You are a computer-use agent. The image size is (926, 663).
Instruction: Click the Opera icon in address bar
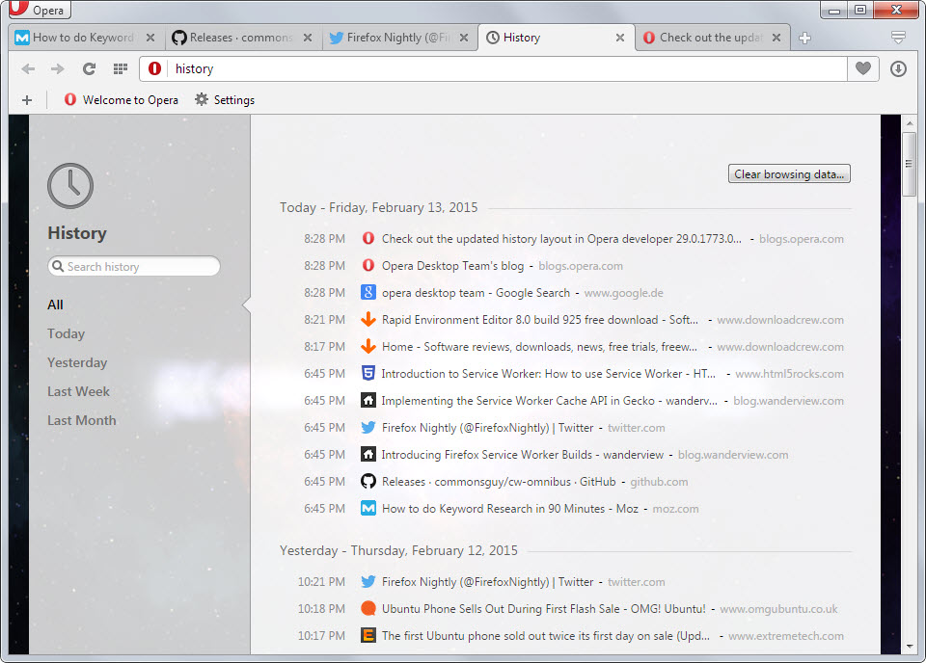pos(154,69)
